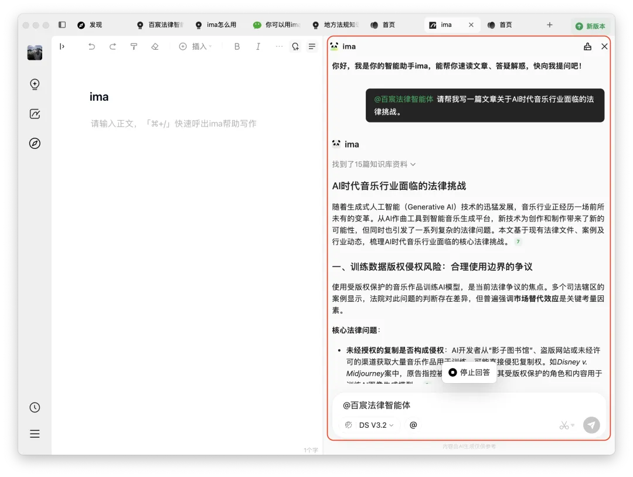Show more formatting options ellipsis

(279, 46)
